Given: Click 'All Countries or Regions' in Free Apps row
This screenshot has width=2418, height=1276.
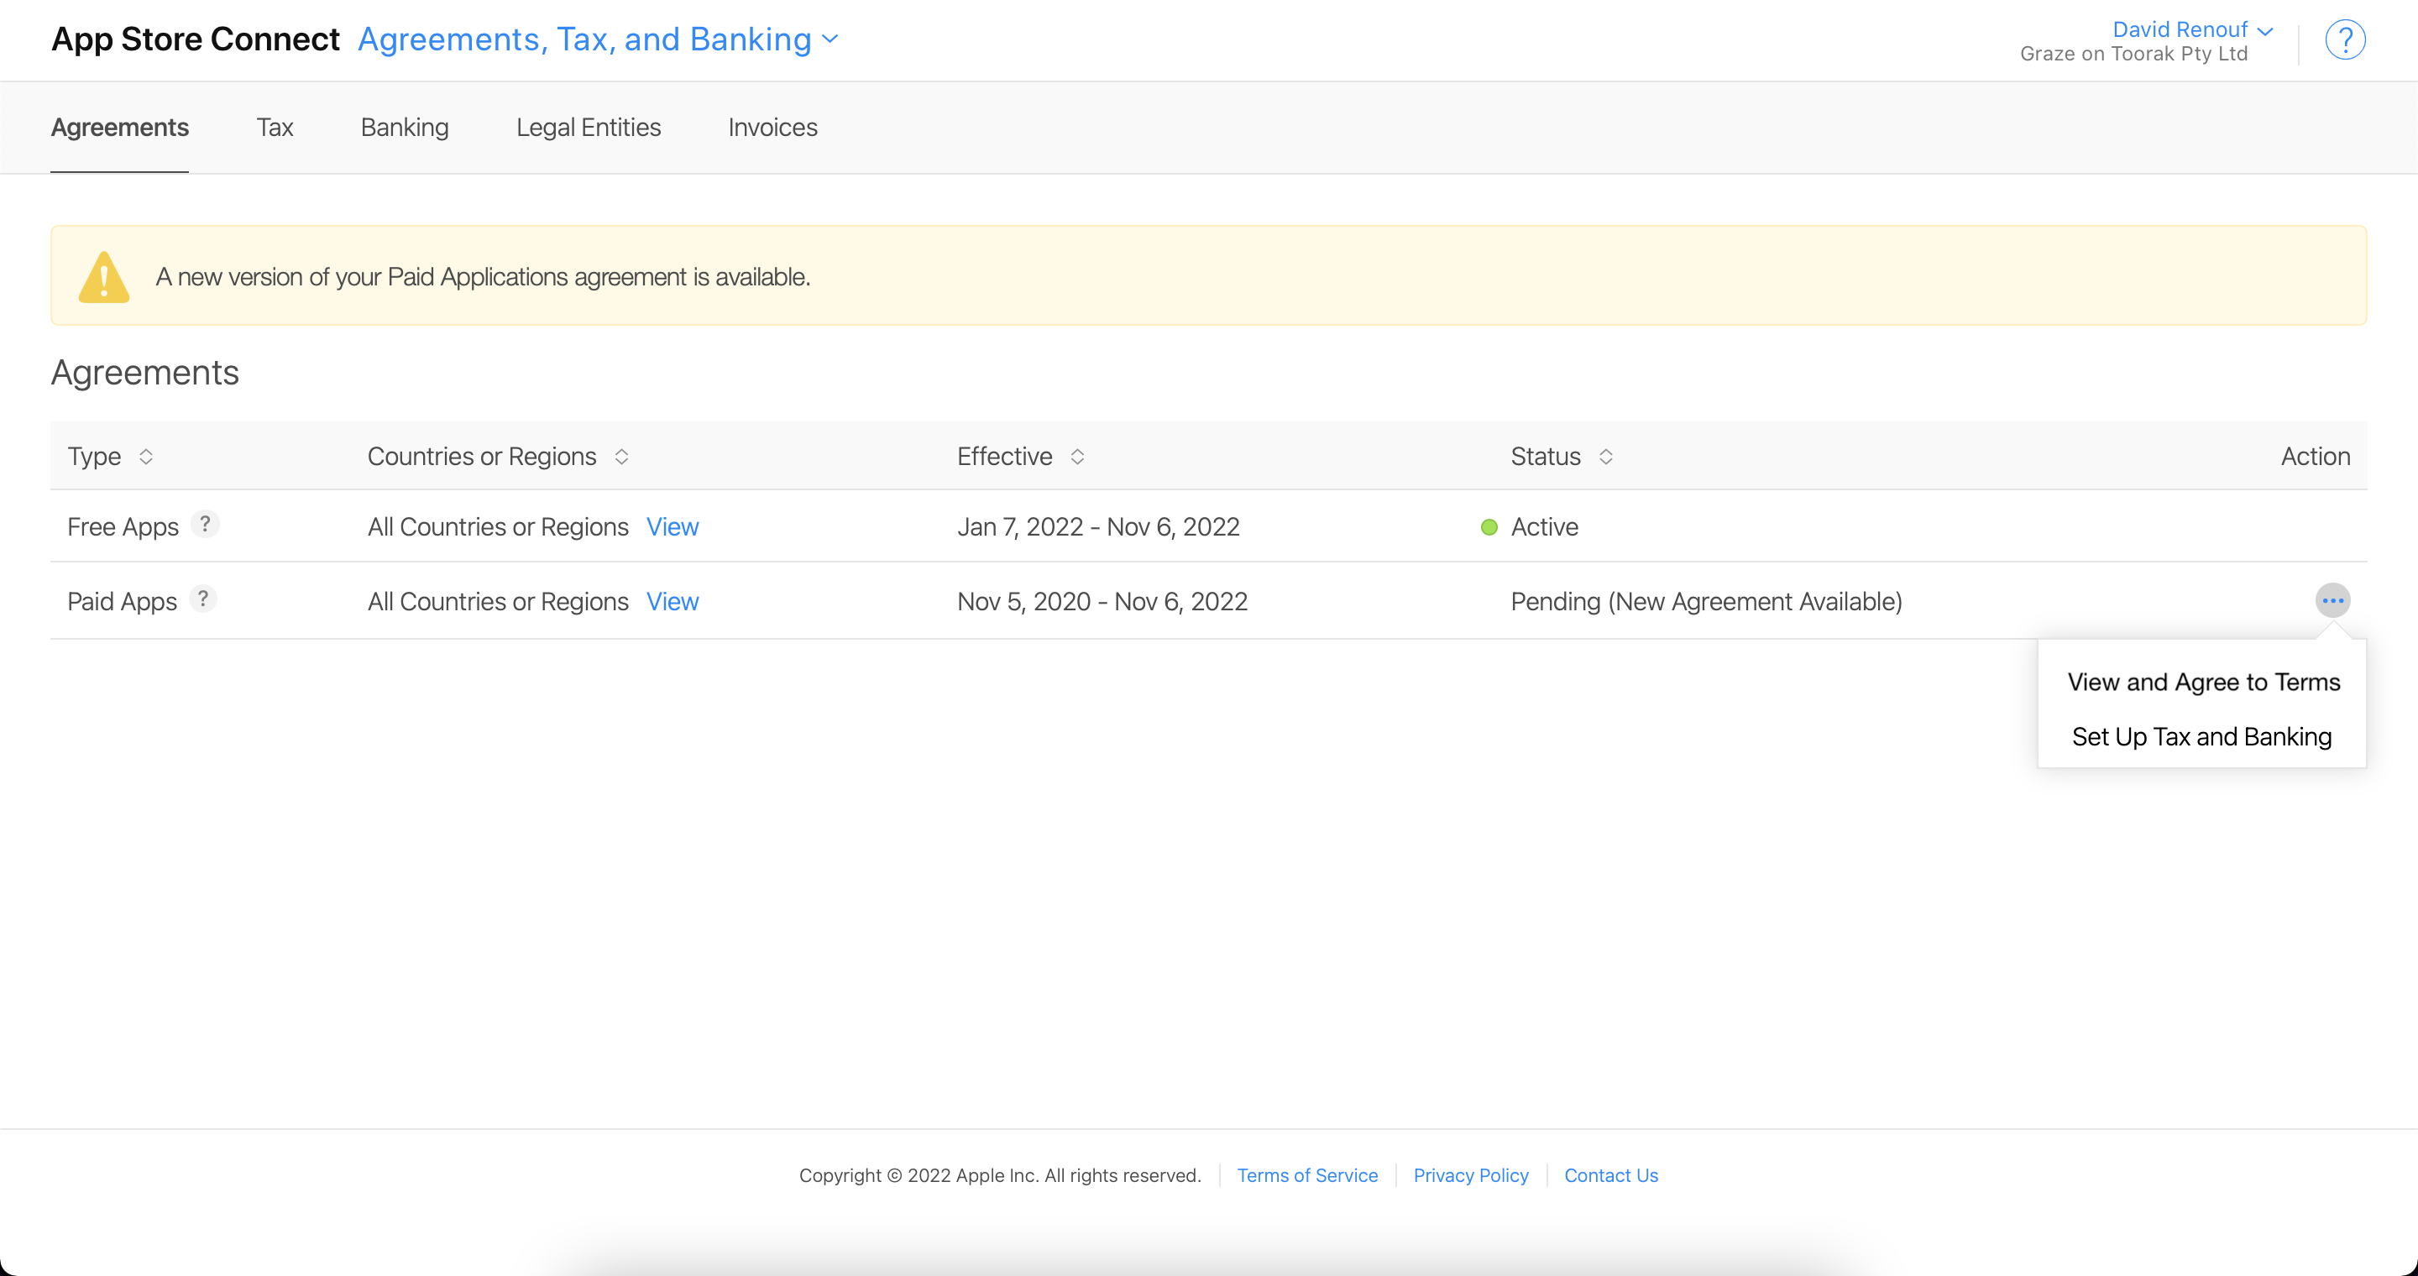Looking at the screenshot, I should (498, 527).
